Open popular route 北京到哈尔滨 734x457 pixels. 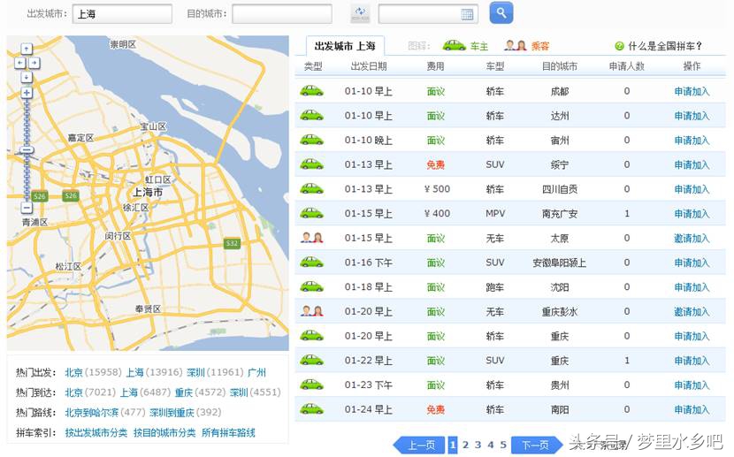tap(92, 412)
